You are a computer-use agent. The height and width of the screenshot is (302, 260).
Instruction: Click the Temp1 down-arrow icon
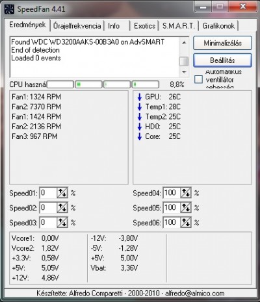[140, 107]
